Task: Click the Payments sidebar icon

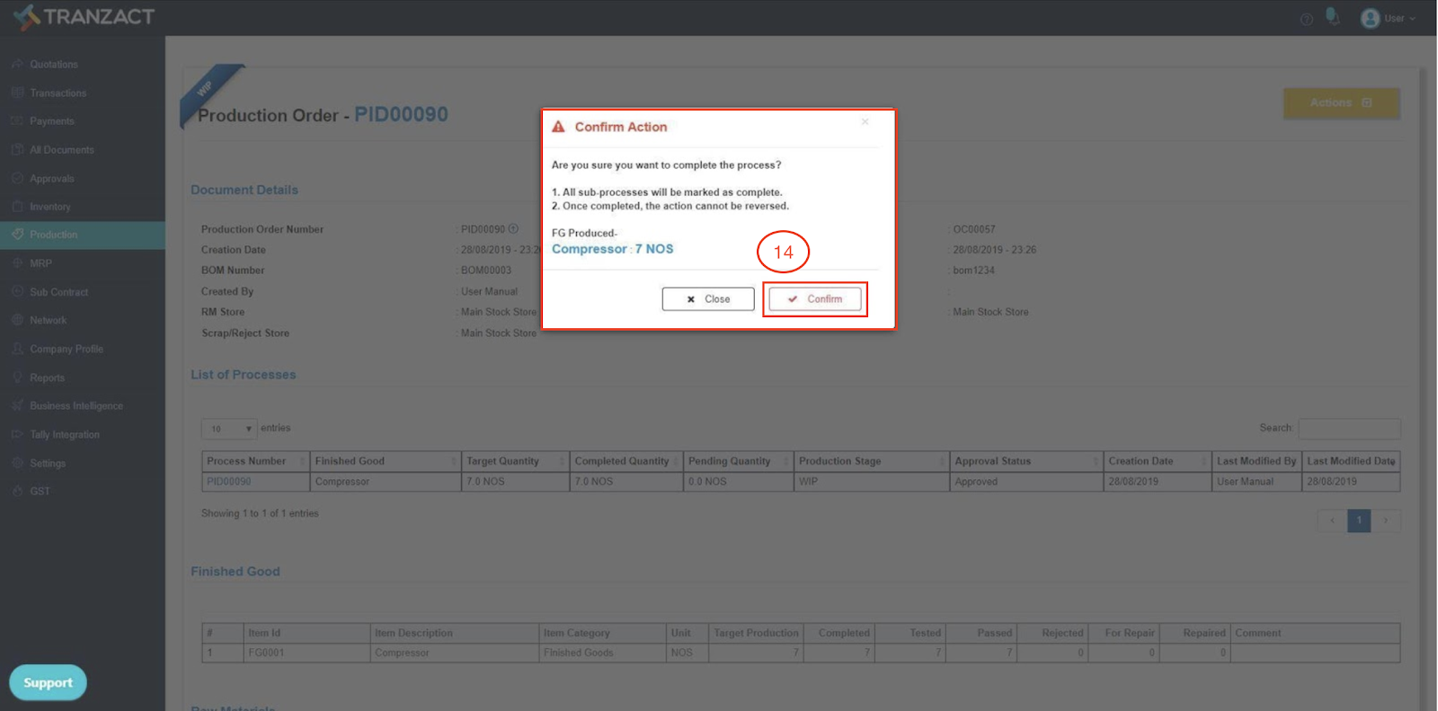Action: [17, 120]
